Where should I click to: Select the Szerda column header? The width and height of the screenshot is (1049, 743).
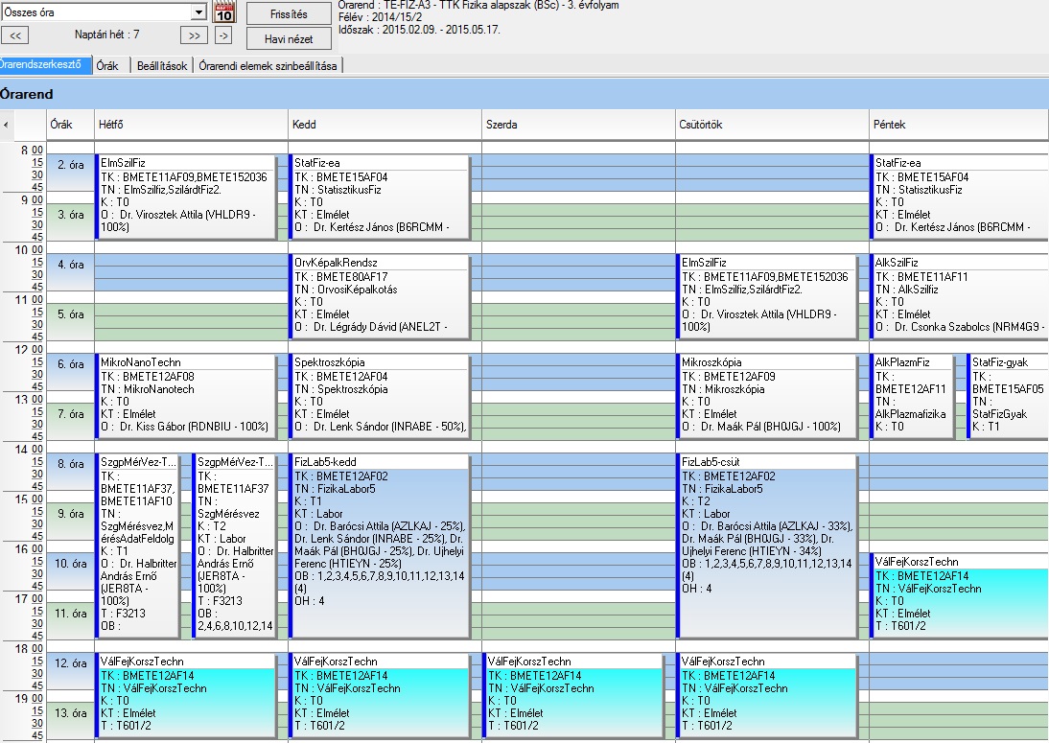(x=579, y=125)
